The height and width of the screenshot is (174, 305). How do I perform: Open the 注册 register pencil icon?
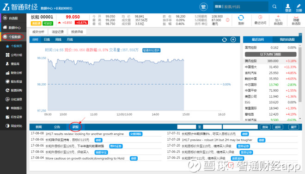point(299,8)
